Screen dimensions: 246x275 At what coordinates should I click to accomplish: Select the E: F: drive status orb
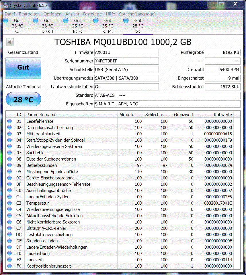[x=66, y=20]
